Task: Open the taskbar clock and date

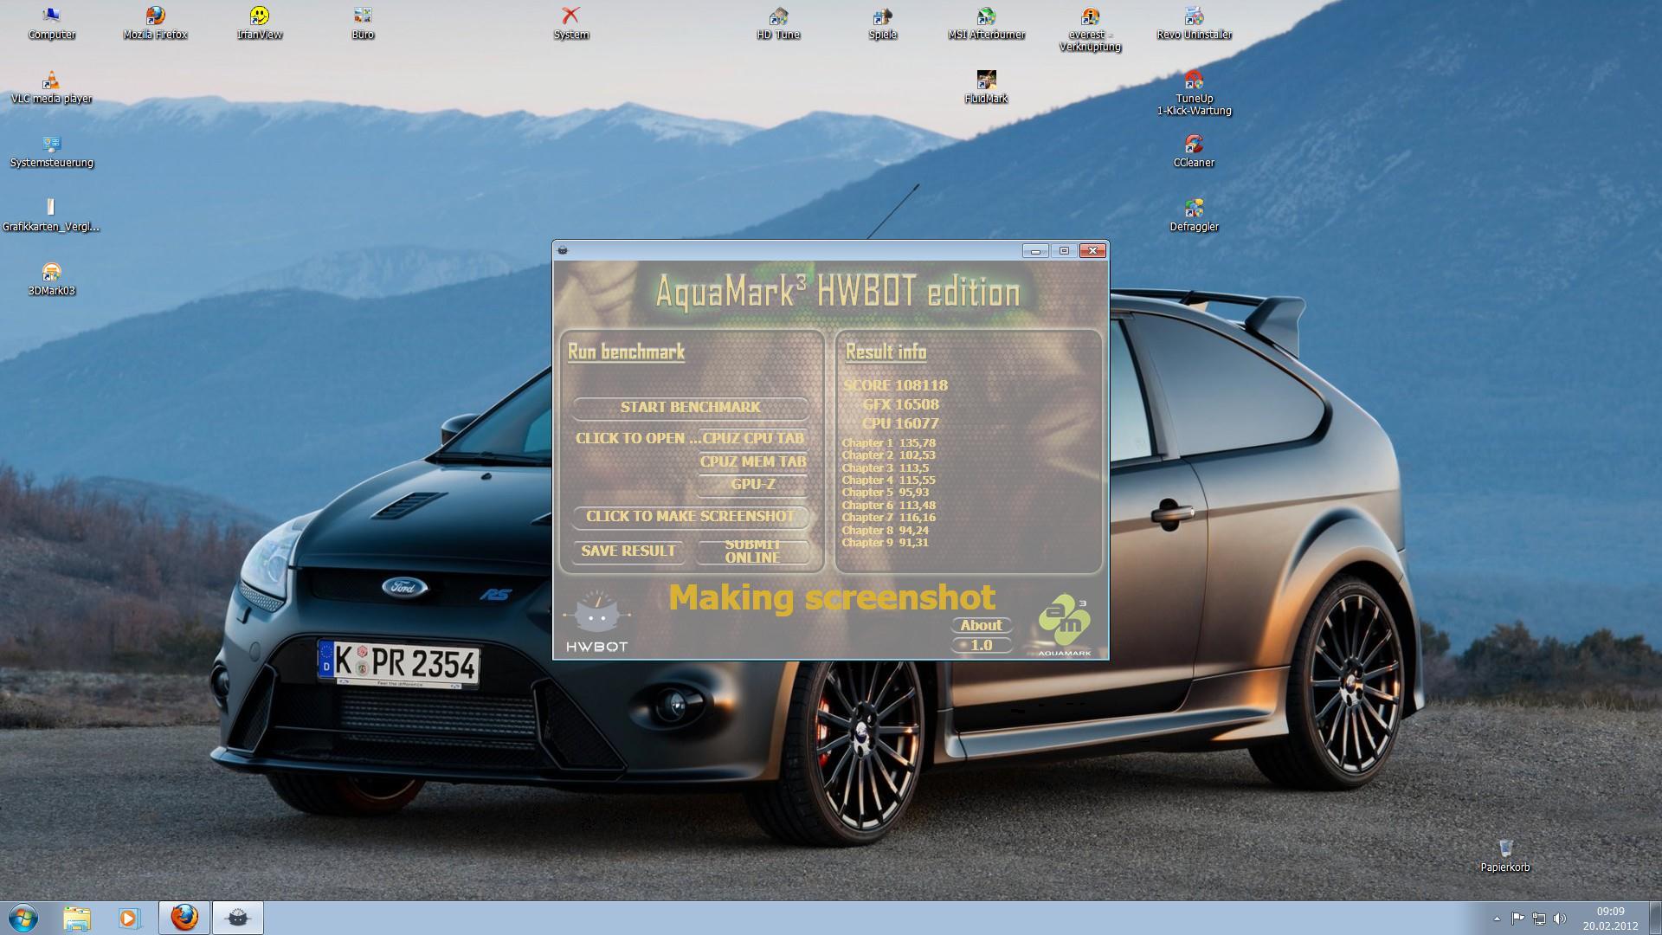Action: tap(1610, 919)
